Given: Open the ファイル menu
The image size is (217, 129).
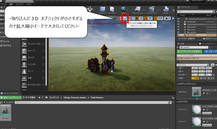Looking at the screenshot, I should (x=3, y=4).
